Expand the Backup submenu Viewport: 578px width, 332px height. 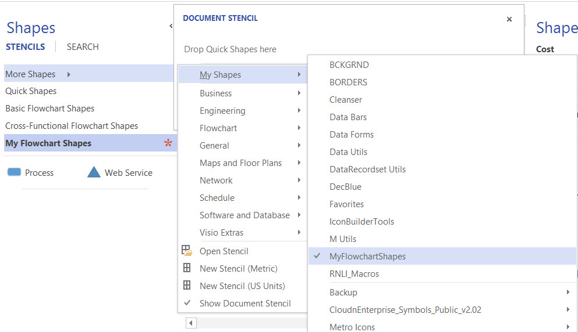tap(343, 292)
